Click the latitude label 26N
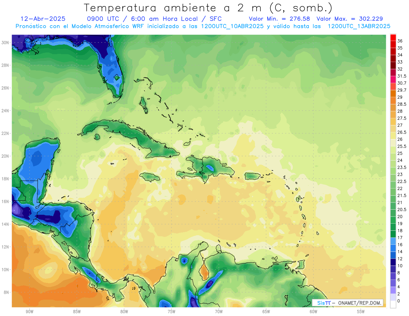 click(x=5, y=88)
